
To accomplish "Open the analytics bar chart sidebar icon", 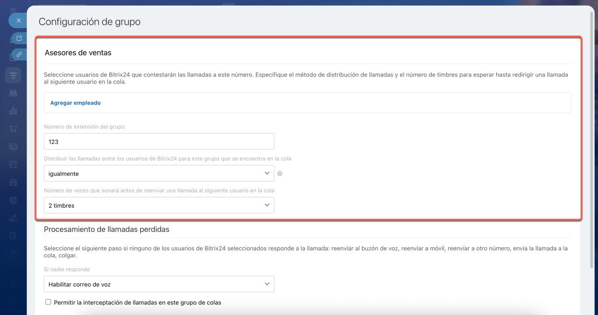I will [13, 111].
